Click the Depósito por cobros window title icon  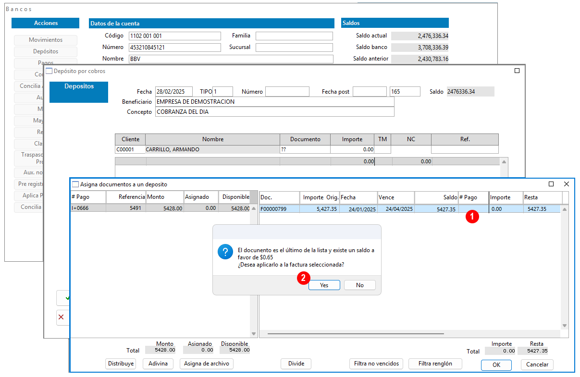point(49,71)
